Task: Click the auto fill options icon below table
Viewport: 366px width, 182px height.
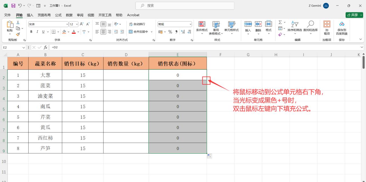Action: click(209, 156)
